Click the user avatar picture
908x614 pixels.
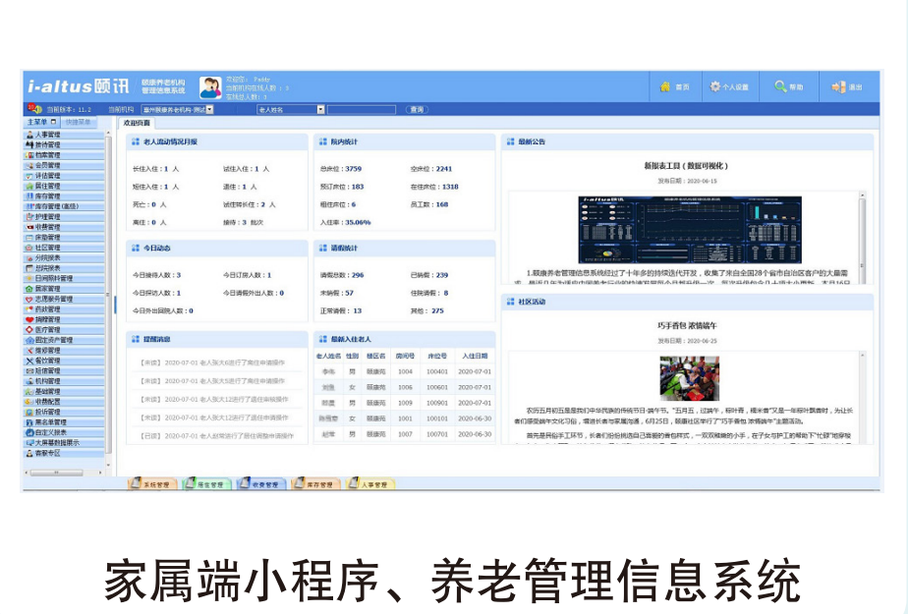pyautogui.click(x=209, y=87)
